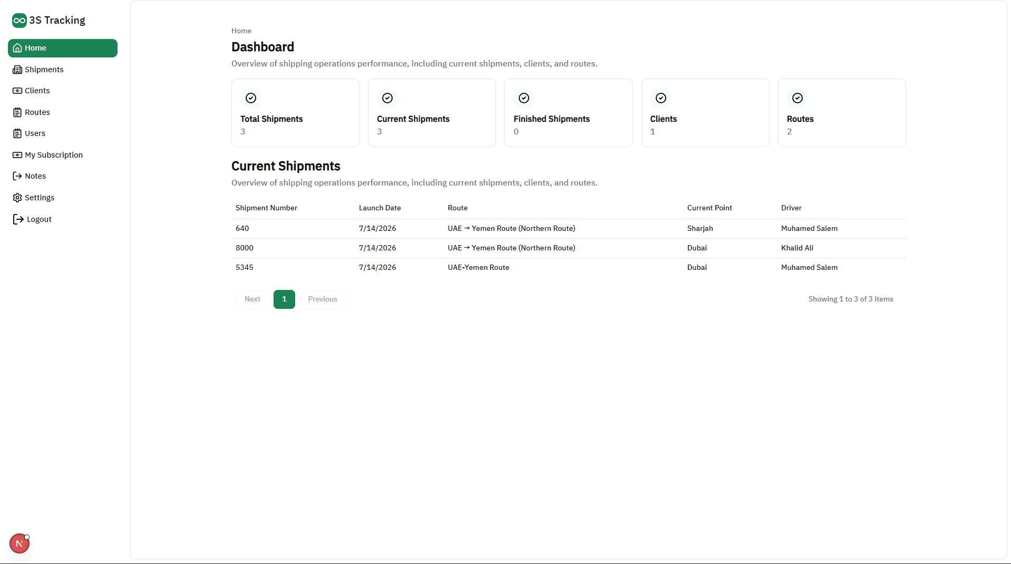Open the Clients menu item
Viewport: 1011px width, 564px height.
pyautogui.click(x=63, y=91)
